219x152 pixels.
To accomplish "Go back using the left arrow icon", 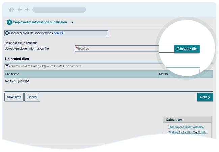I will pyautogui.click(x=19, y=10).
